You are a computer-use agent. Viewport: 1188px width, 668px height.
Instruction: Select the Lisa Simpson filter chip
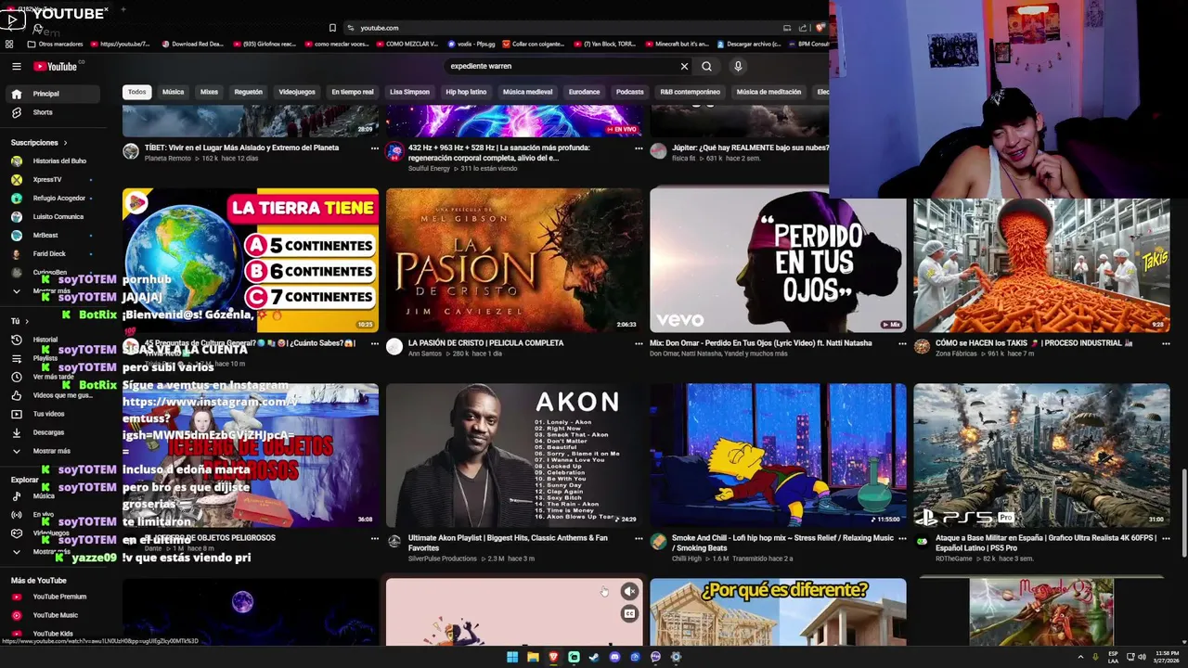(409, 92)
